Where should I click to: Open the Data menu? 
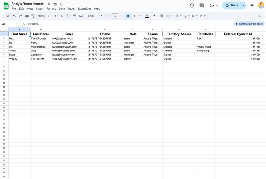click(x=62, y=8)
